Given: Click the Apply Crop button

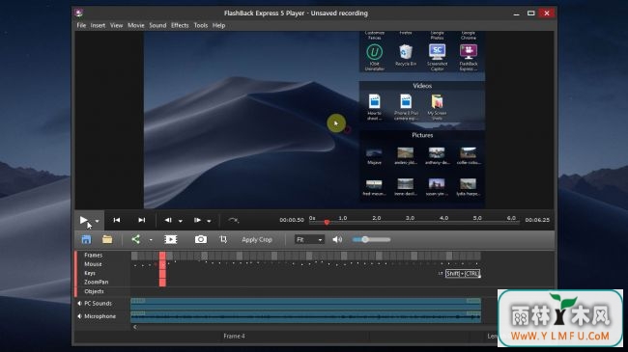Looking at the screenshot, I should point(257,239).
